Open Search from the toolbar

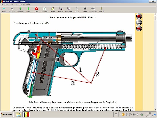[x=61, y=10]
